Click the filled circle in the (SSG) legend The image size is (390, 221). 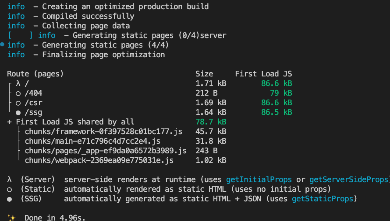pos(10,199)
